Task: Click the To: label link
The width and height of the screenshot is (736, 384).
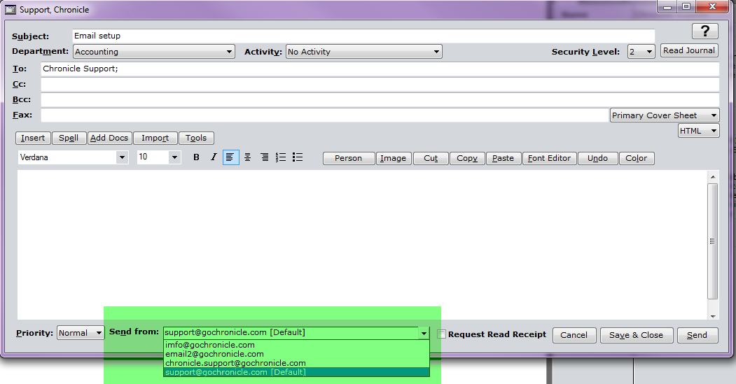Action: pyautogui.click(x=19, y=69)
